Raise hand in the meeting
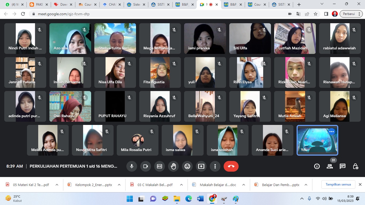The width and height of the screenshot is (365, 205). (x=173, y=166)
